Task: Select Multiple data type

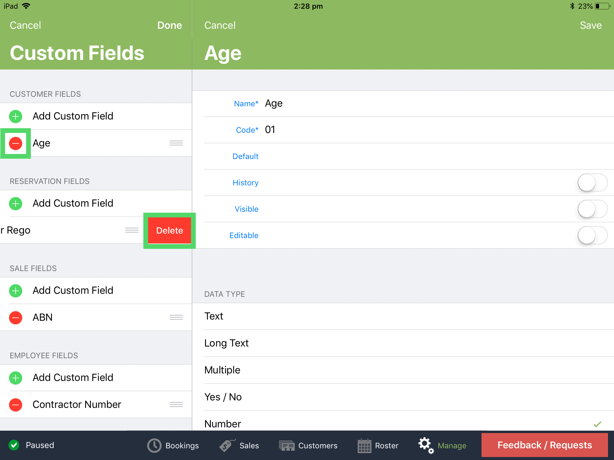Action: click(403, 370)
